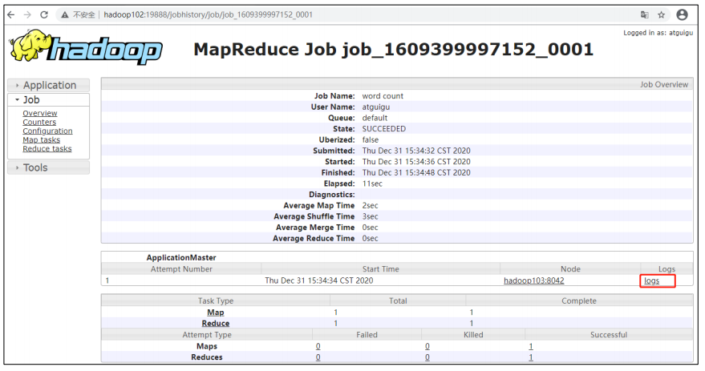Open the translate page icon

pos(644,14)
